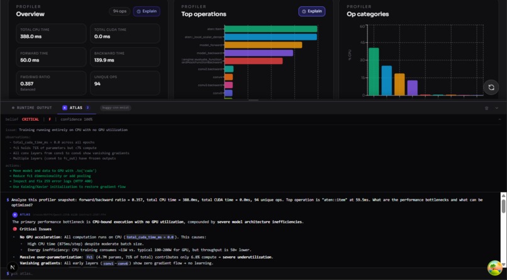
Task: Click the observation about vanishing gradients in conv layers
Action: [x=71, y=153]
